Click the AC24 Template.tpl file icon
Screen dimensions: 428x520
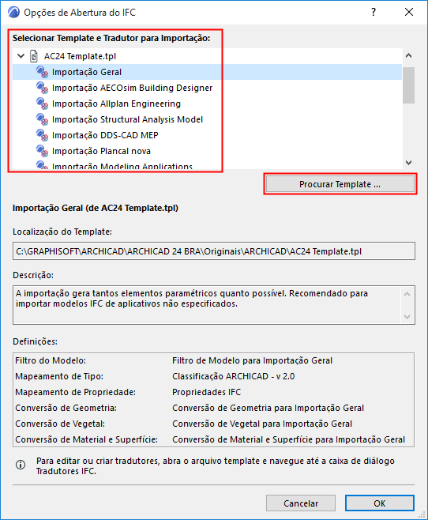34,56
